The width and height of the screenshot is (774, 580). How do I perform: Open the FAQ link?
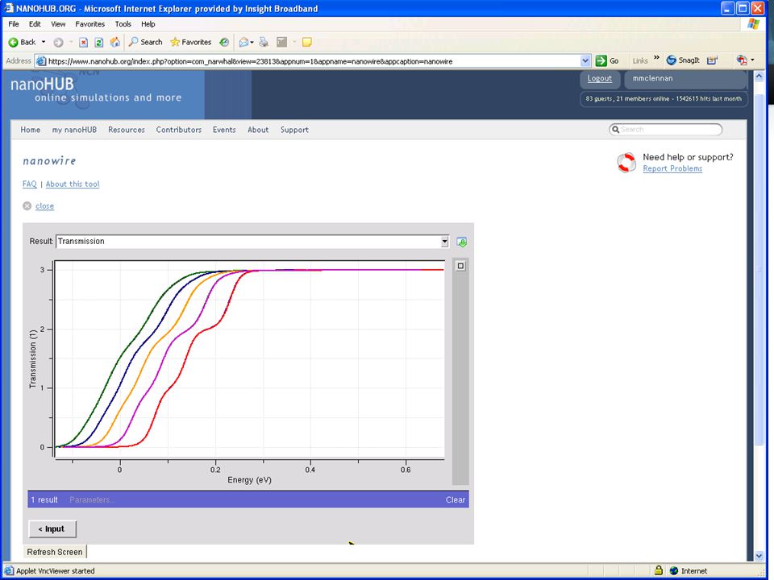pyautogui.click(x=30, y=184)
